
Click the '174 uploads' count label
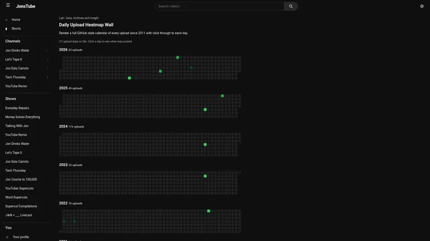76,127
